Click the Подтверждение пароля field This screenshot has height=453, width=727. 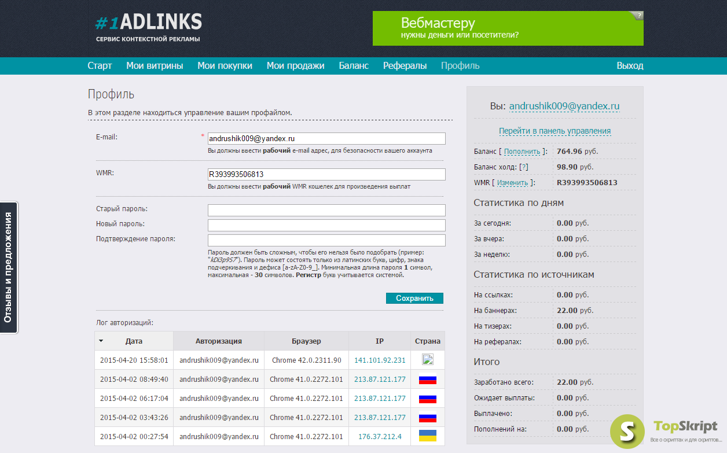pos(326,240)
